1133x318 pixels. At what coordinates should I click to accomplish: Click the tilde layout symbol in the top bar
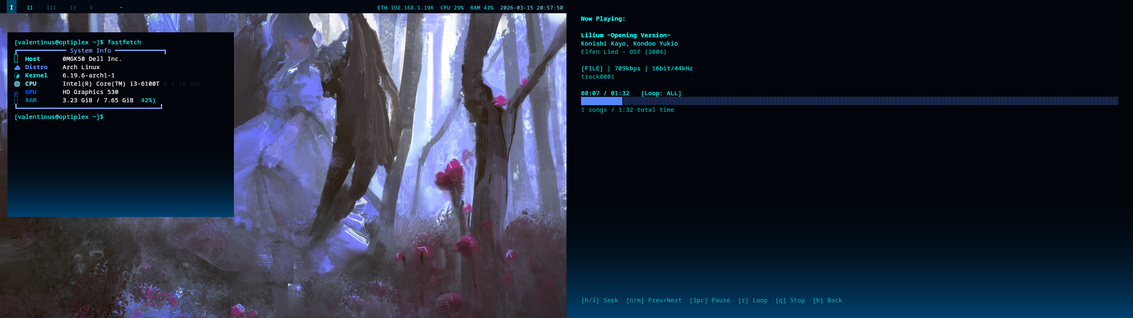click(121, 7)
